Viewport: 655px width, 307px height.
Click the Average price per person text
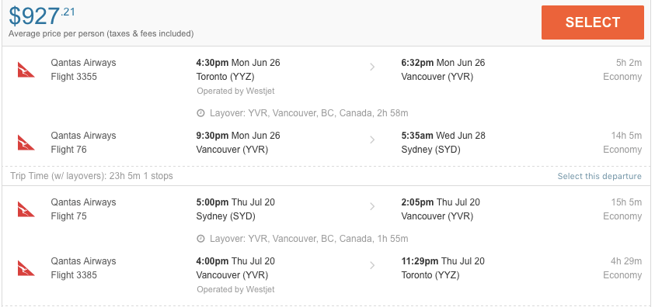tap(101, 34)
